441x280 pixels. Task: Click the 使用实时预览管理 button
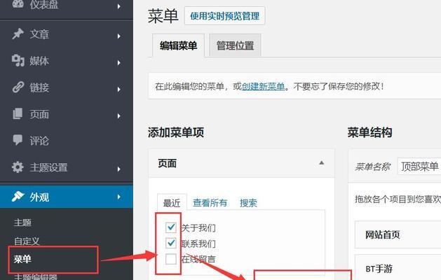coord(225,16)
